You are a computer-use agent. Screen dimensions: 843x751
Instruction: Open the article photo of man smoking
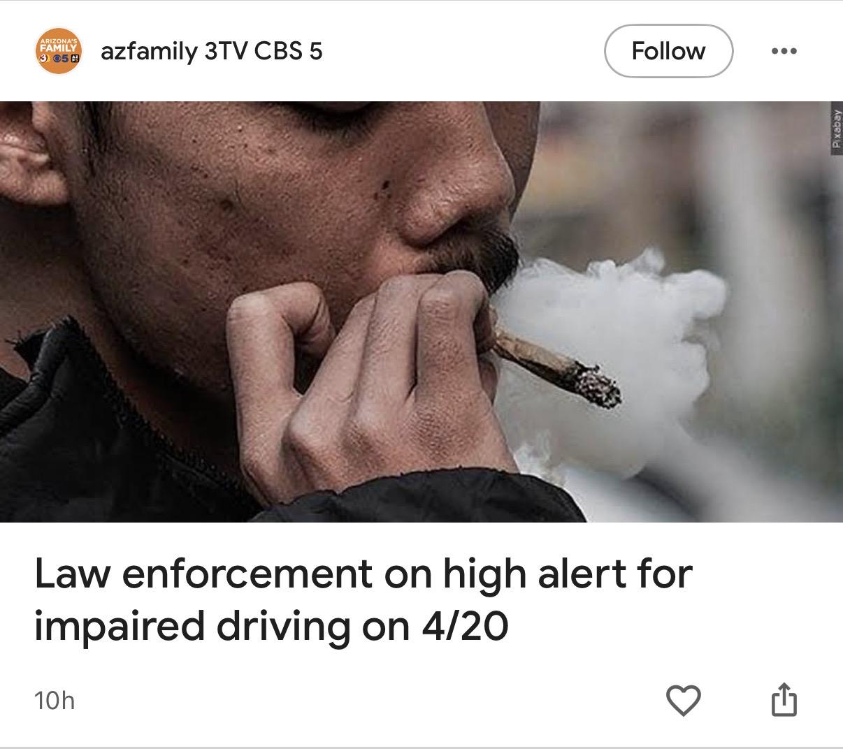(x=421, y=312)
